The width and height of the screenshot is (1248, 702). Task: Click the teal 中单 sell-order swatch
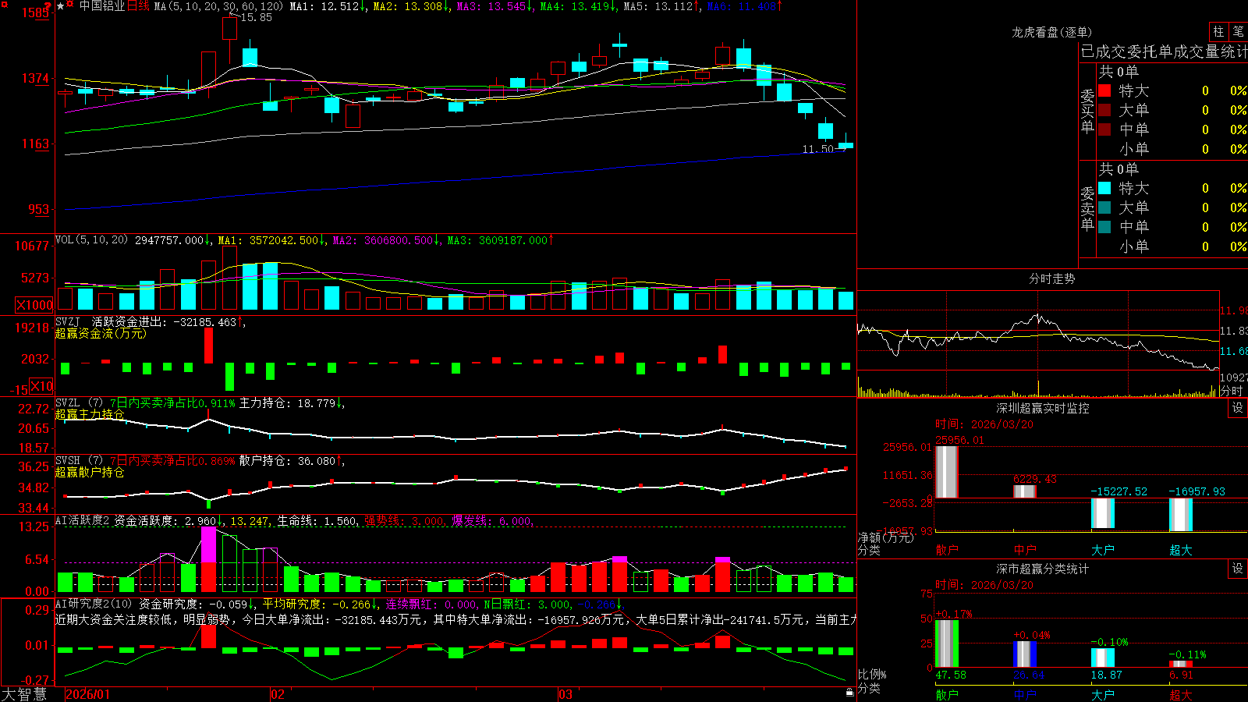coord(1104,227)
